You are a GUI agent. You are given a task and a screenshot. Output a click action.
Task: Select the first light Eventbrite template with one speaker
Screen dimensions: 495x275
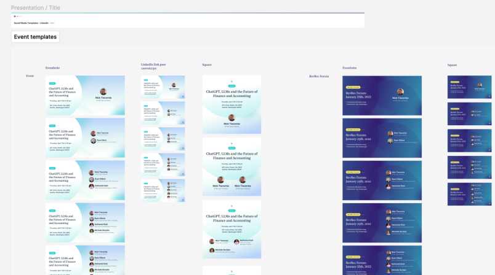point(85,95)
